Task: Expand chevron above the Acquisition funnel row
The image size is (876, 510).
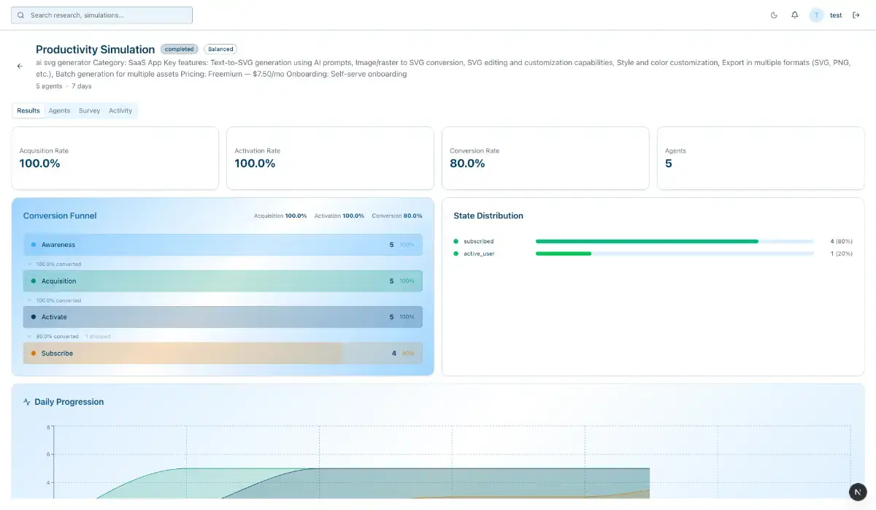Action: click(x=29, y=264)
